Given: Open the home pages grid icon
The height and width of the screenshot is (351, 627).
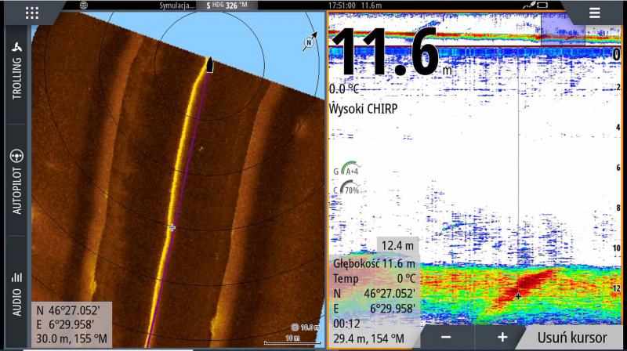Looking at the screenshot, I should click(32, 13).
